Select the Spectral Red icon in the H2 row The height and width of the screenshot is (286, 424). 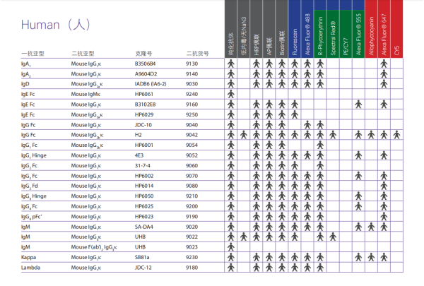[x=333, y=134]
